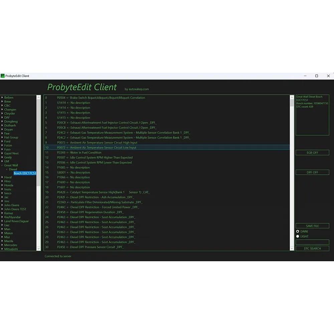334x334 pixels.
Task: Select the P0504 Brake Switch Correlation row
Action: tap(167, 98)
